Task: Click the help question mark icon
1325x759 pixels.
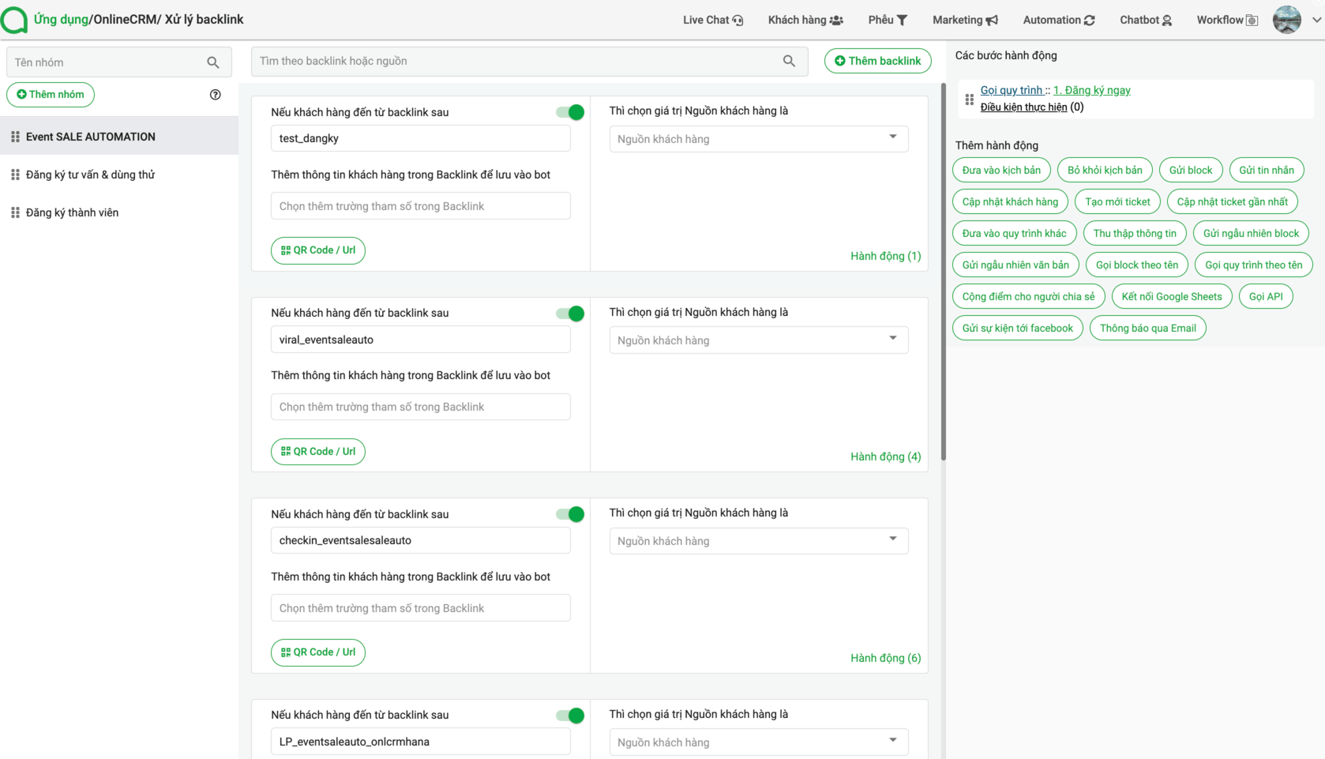Action: [215, 95]
